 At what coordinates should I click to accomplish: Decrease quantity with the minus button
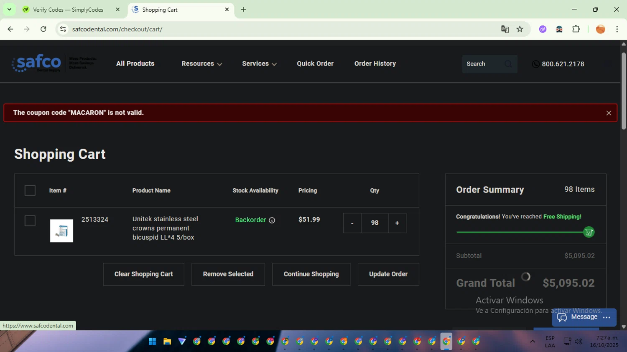pos(352,223)
